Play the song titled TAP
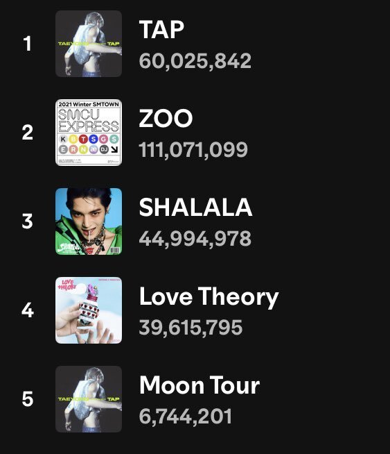The image size is (390, 454). 161,29
